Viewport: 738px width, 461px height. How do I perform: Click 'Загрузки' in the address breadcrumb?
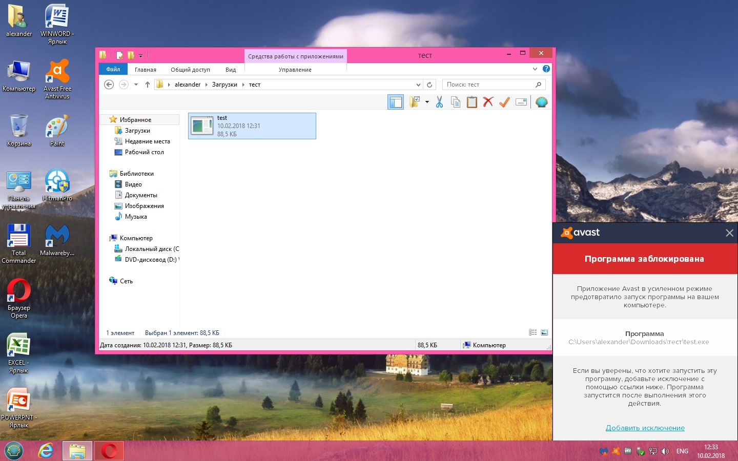coord(224,85)
